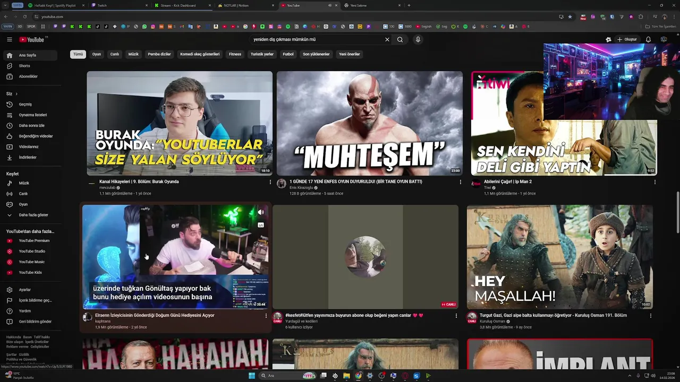Open Oyun under Keşfet
This screenshot has width=680, height=382.
pos(31,204)
